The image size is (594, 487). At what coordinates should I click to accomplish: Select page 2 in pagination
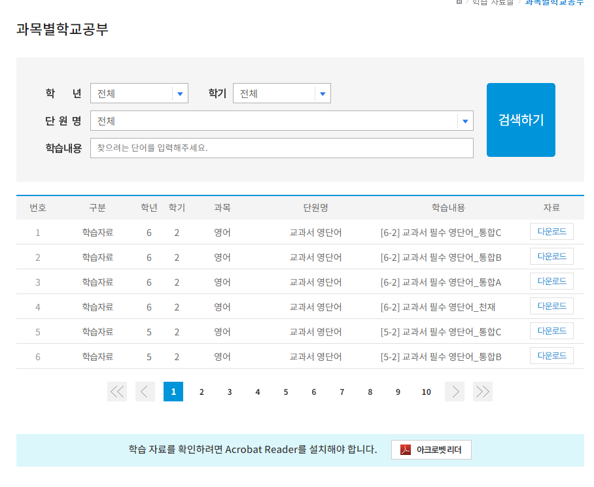point(201,392)
